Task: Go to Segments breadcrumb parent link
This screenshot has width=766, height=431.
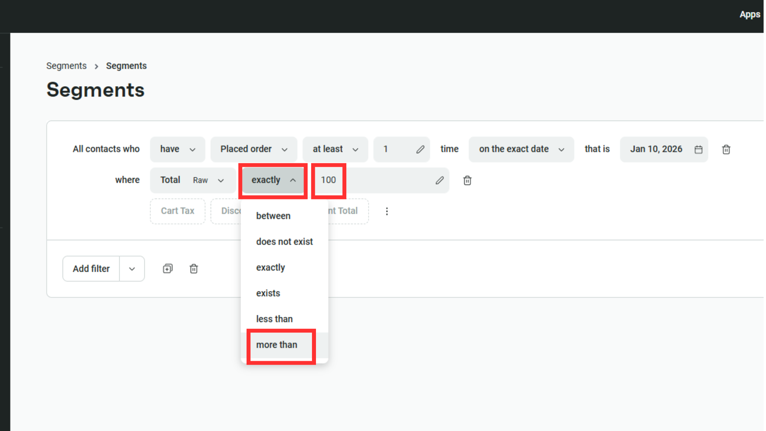Action: [66, 66]
